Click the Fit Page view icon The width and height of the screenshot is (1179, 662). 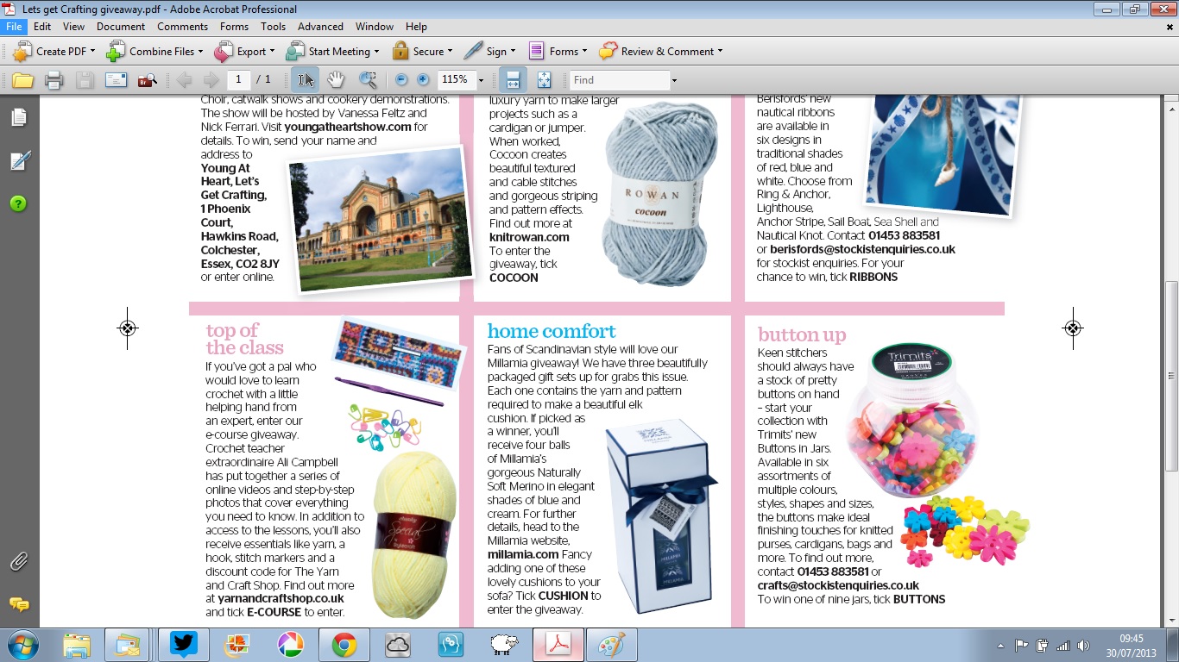[x=544, y=80]
